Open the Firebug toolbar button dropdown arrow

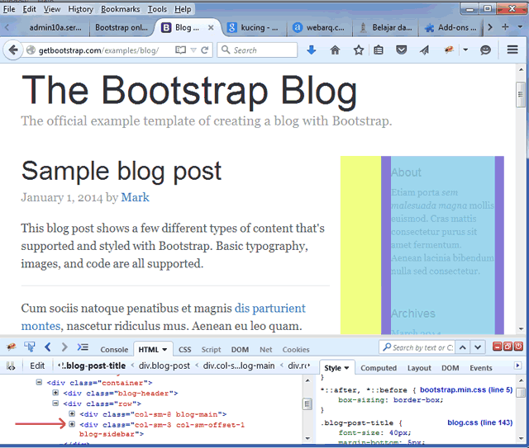pyautogui.click(x=465, y=50)
